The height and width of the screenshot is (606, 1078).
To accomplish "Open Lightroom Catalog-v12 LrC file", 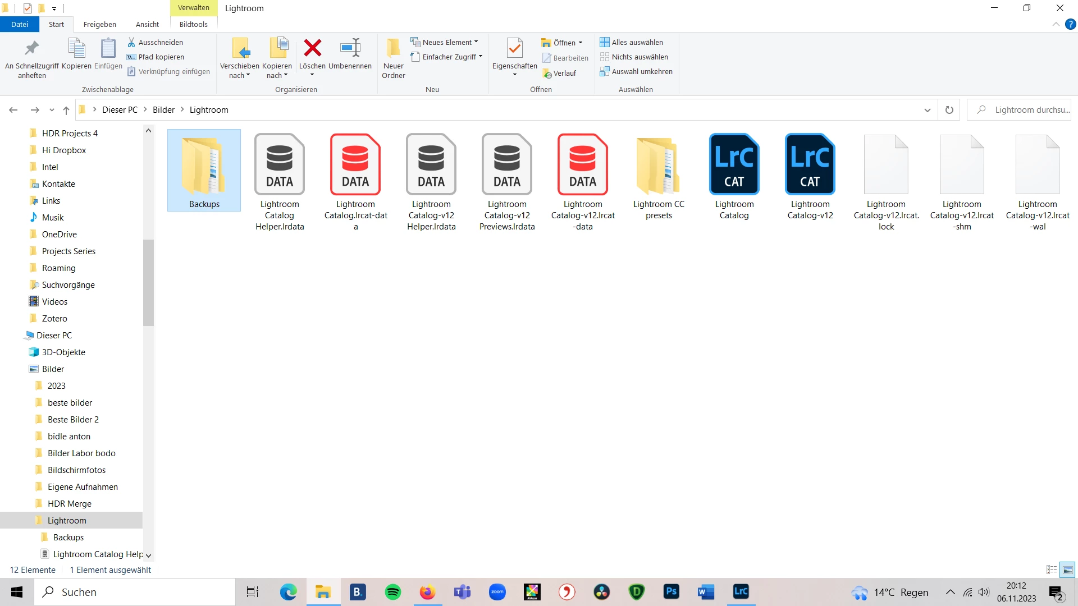I will click(x=810, y=164).
